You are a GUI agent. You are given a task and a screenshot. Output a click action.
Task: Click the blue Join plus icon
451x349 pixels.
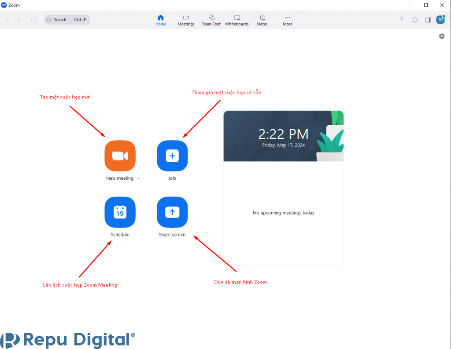172,156
